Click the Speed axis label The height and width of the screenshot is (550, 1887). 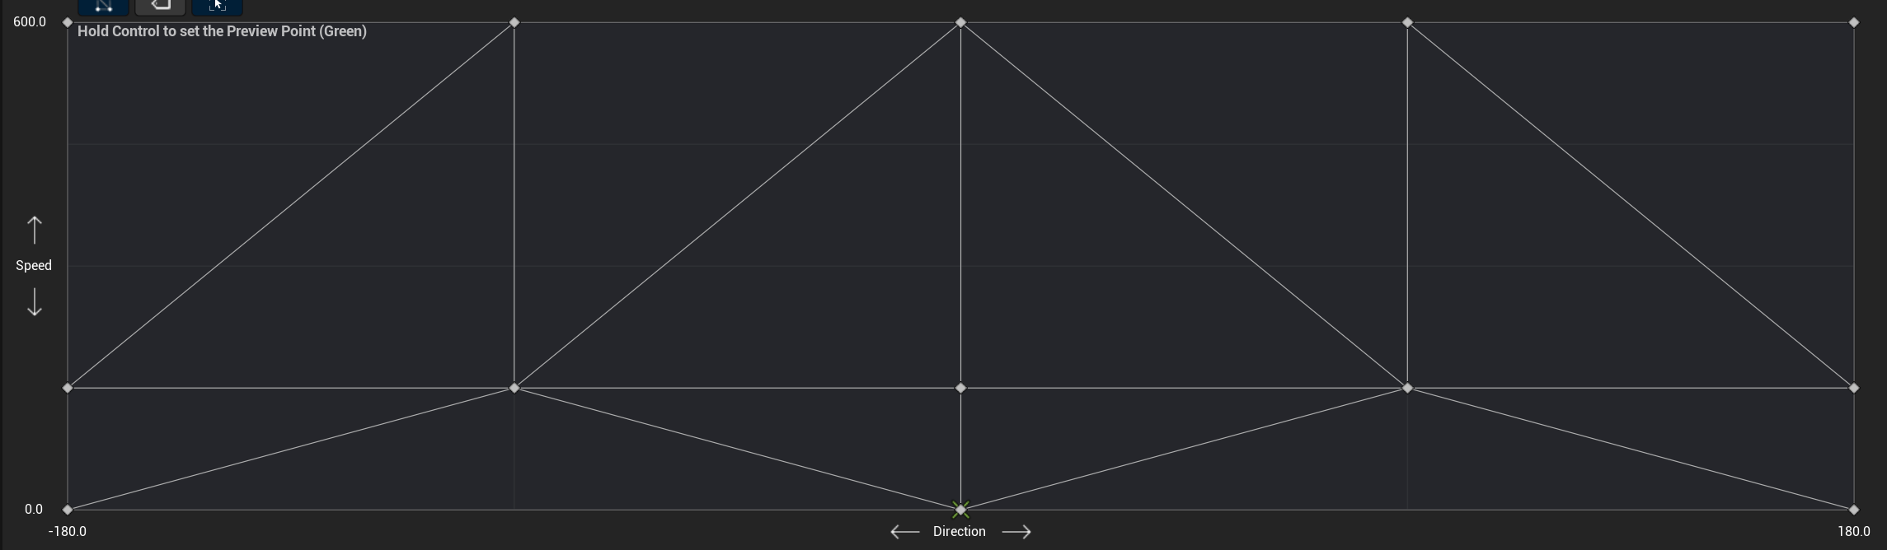34,265
